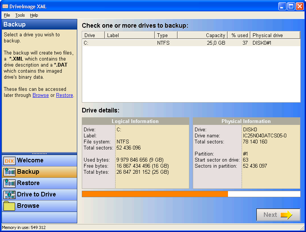Click the Restore icon in navigation panel
The image size is (306, 232).
pos(9,183)
